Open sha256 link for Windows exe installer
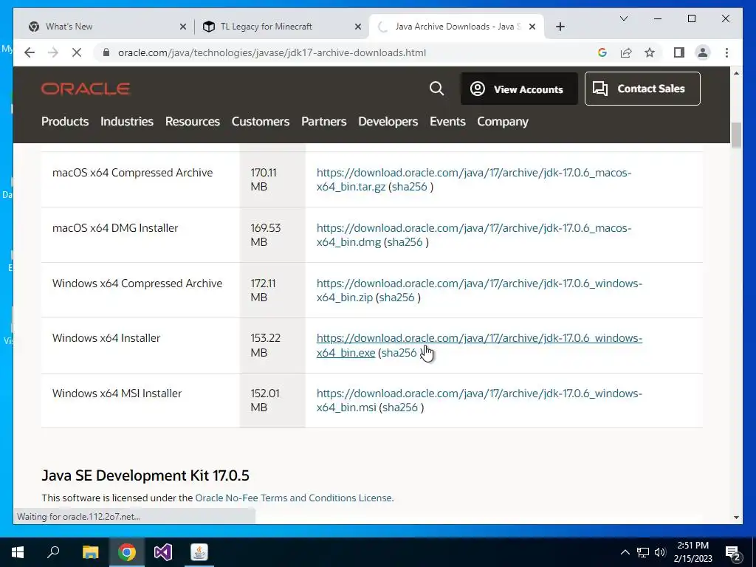Viewport: 756px width, 567px height. [399, 353]
